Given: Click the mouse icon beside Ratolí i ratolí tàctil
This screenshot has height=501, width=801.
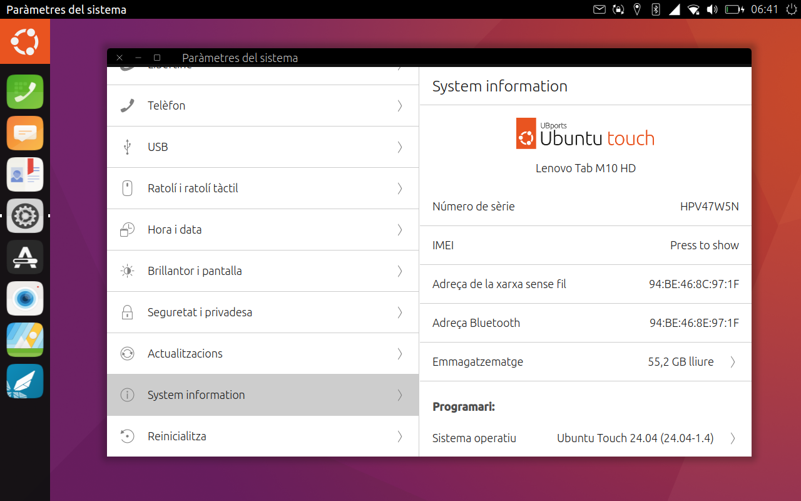Looking at the screenshot, I should tap(127, 188).
